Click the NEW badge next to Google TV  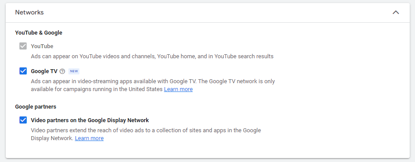tap(74, 71)
